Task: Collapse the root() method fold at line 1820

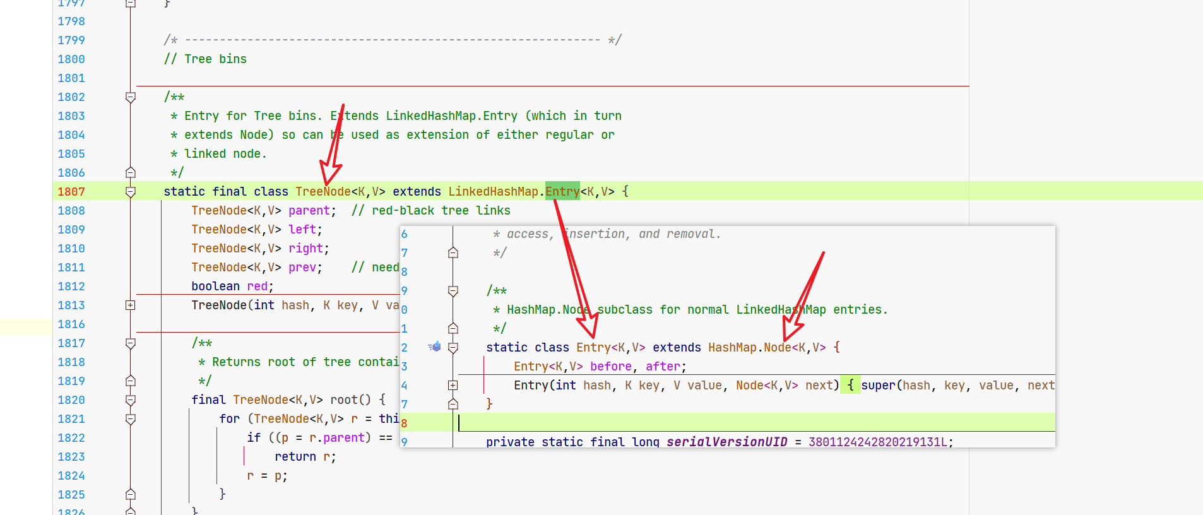Action: pyautogui.click(x=131, y=400)
